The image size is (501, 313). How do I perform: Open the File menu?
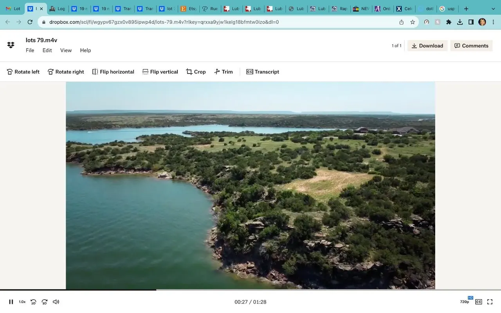(x=30, y=50)
